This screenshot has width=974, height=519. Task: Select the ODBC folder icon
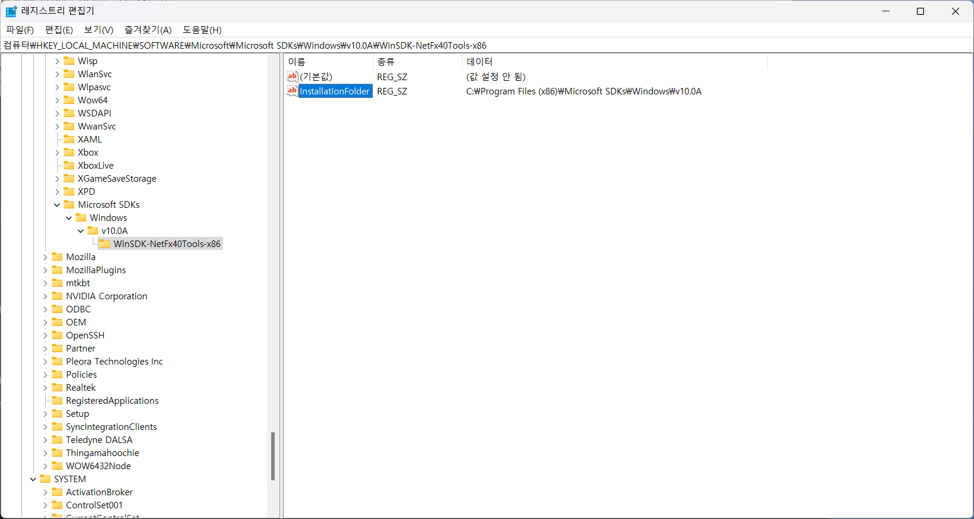[x=57, y=309]
